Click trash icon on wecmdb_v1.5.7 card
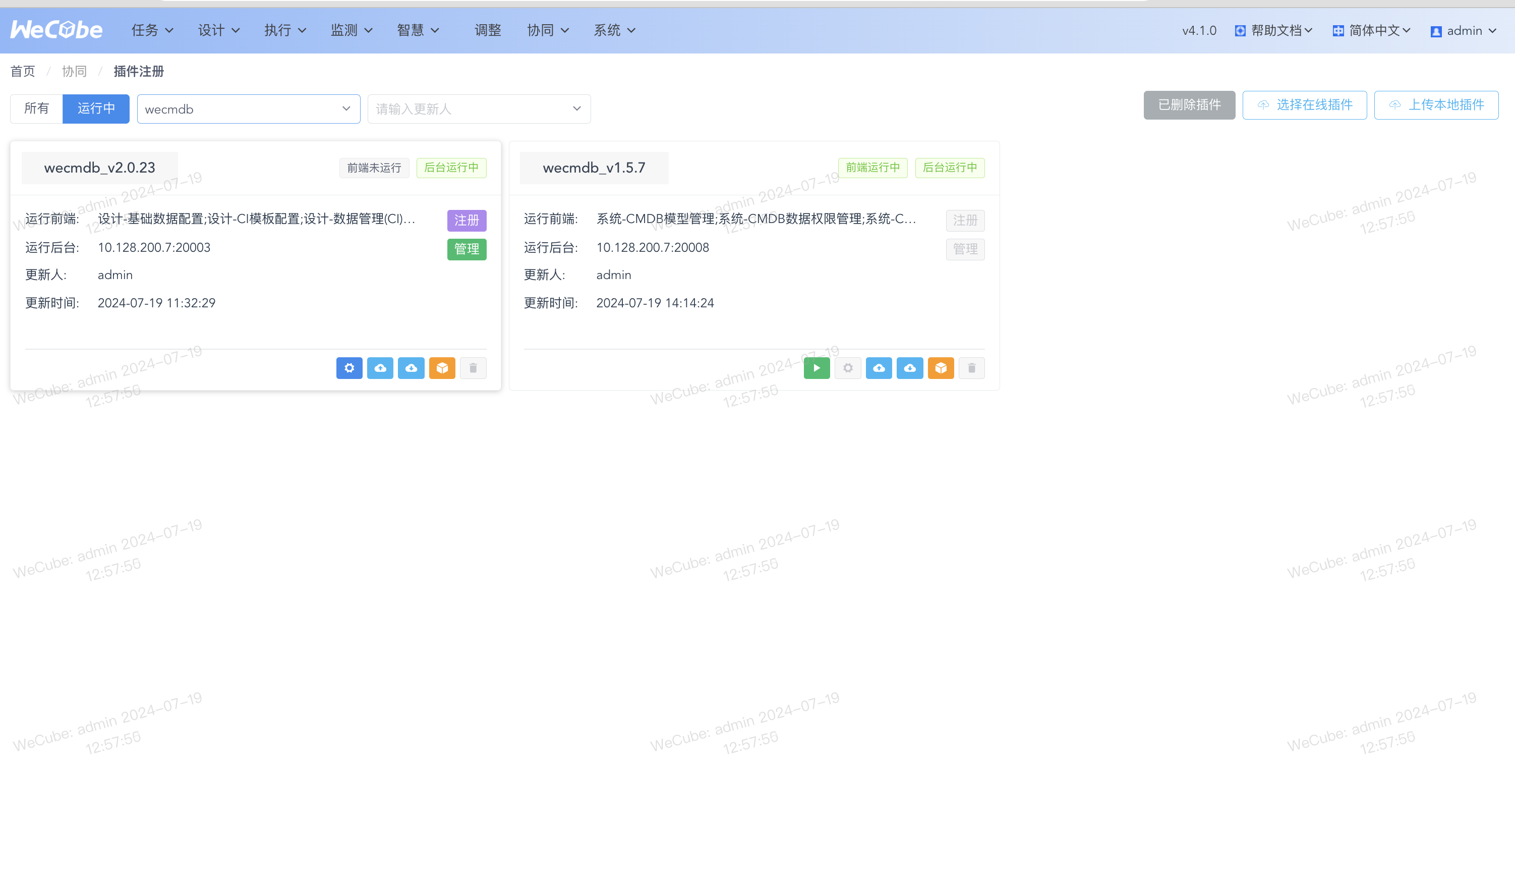The height and width of the screenshot is (873, 1515). pos(972,368)
